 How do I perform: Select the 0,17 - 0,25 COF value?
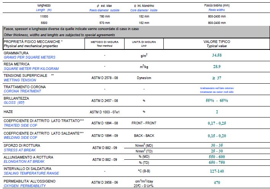click(217, 123)
